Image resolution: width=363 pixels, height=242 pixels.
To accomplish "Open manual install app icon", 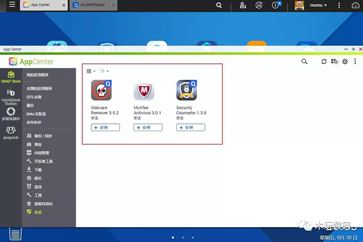I will click(x=334, y=62).
